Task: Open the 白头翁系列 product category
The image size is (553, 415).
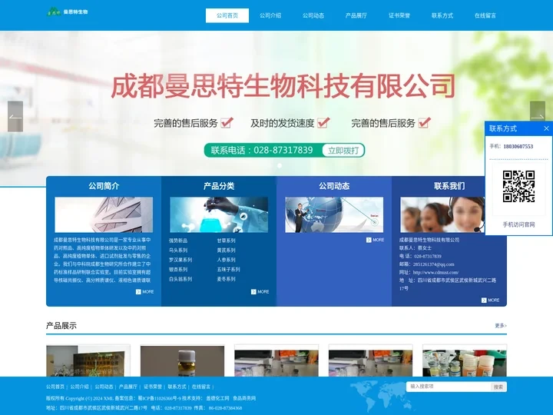Action: point(180,279)
